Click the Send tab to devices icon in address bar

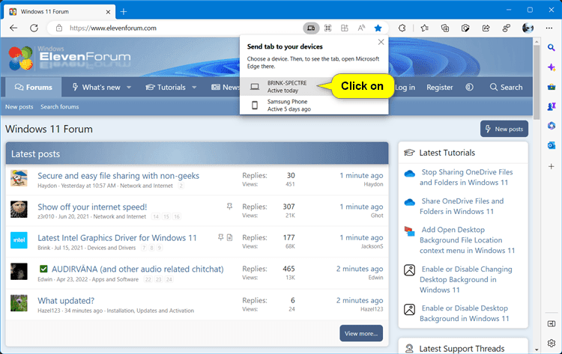[x=311, y=28]
